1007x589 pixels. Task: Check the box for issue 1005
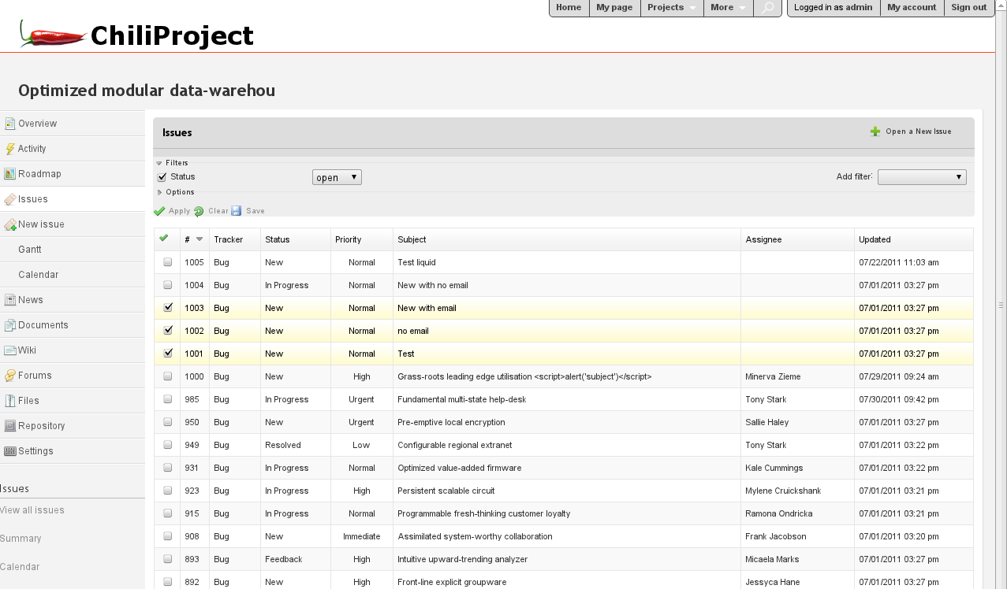coord(168,262)
